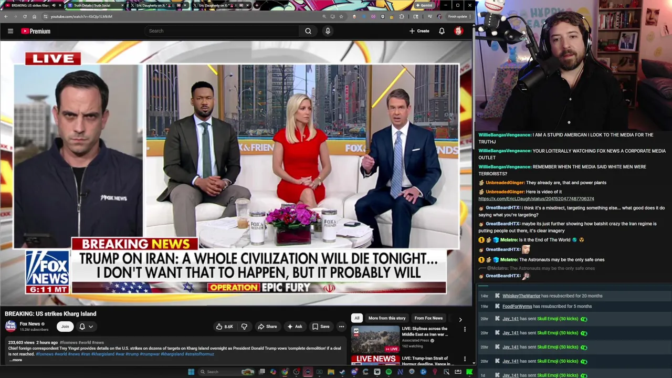
Task: Show more filter chips with the right chevron
Action: click(x=460, y=319)
